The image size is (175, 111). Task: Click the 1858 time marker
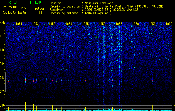(135, 24)
